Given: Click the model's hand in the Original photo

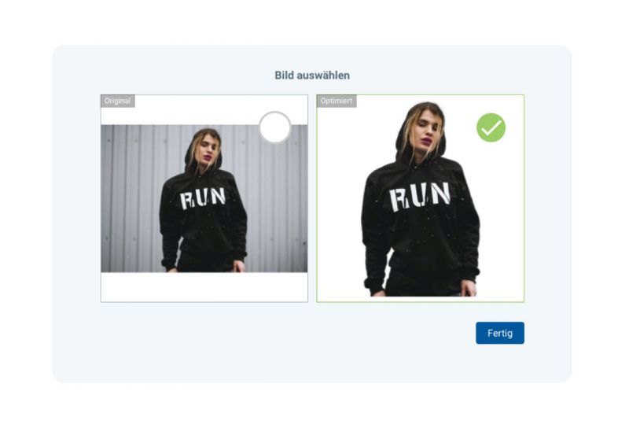Looking at the screenshot, I should pyautogui.click(x=239, y=266).
